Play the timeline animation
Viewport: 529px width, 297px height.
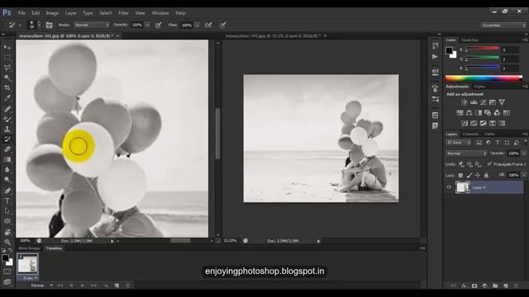click(x=83, y=285)
